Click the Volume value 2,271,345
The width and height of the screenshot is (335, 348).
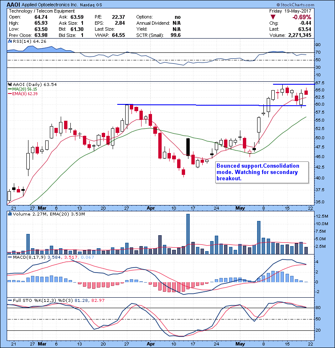point(300,35)
